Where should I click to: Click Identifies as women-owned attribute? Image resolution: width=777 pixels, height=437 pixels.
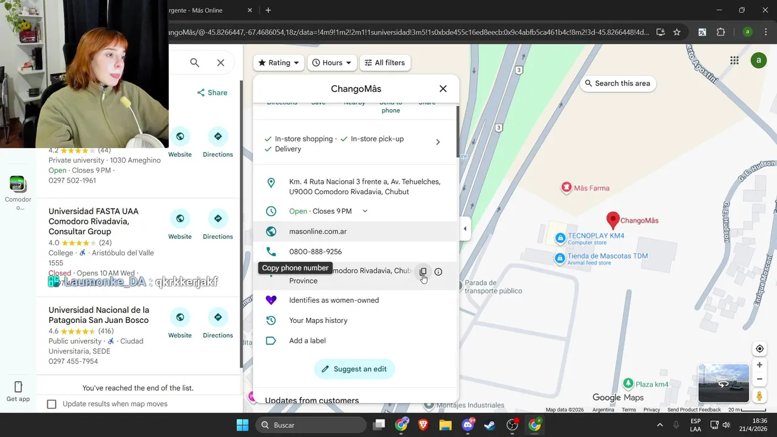point(334,300)
